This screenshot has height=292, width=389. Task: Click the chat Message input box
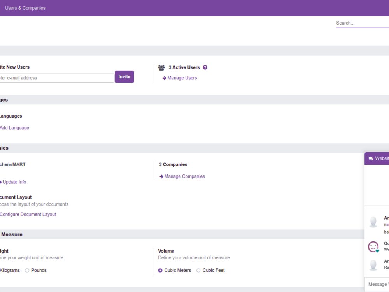click(x=377, y=284)
